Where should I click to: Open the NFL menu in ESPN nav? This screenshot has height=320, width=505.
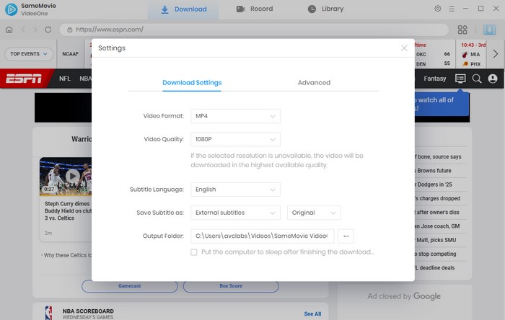pyautogui.click(x=65, y=79)
